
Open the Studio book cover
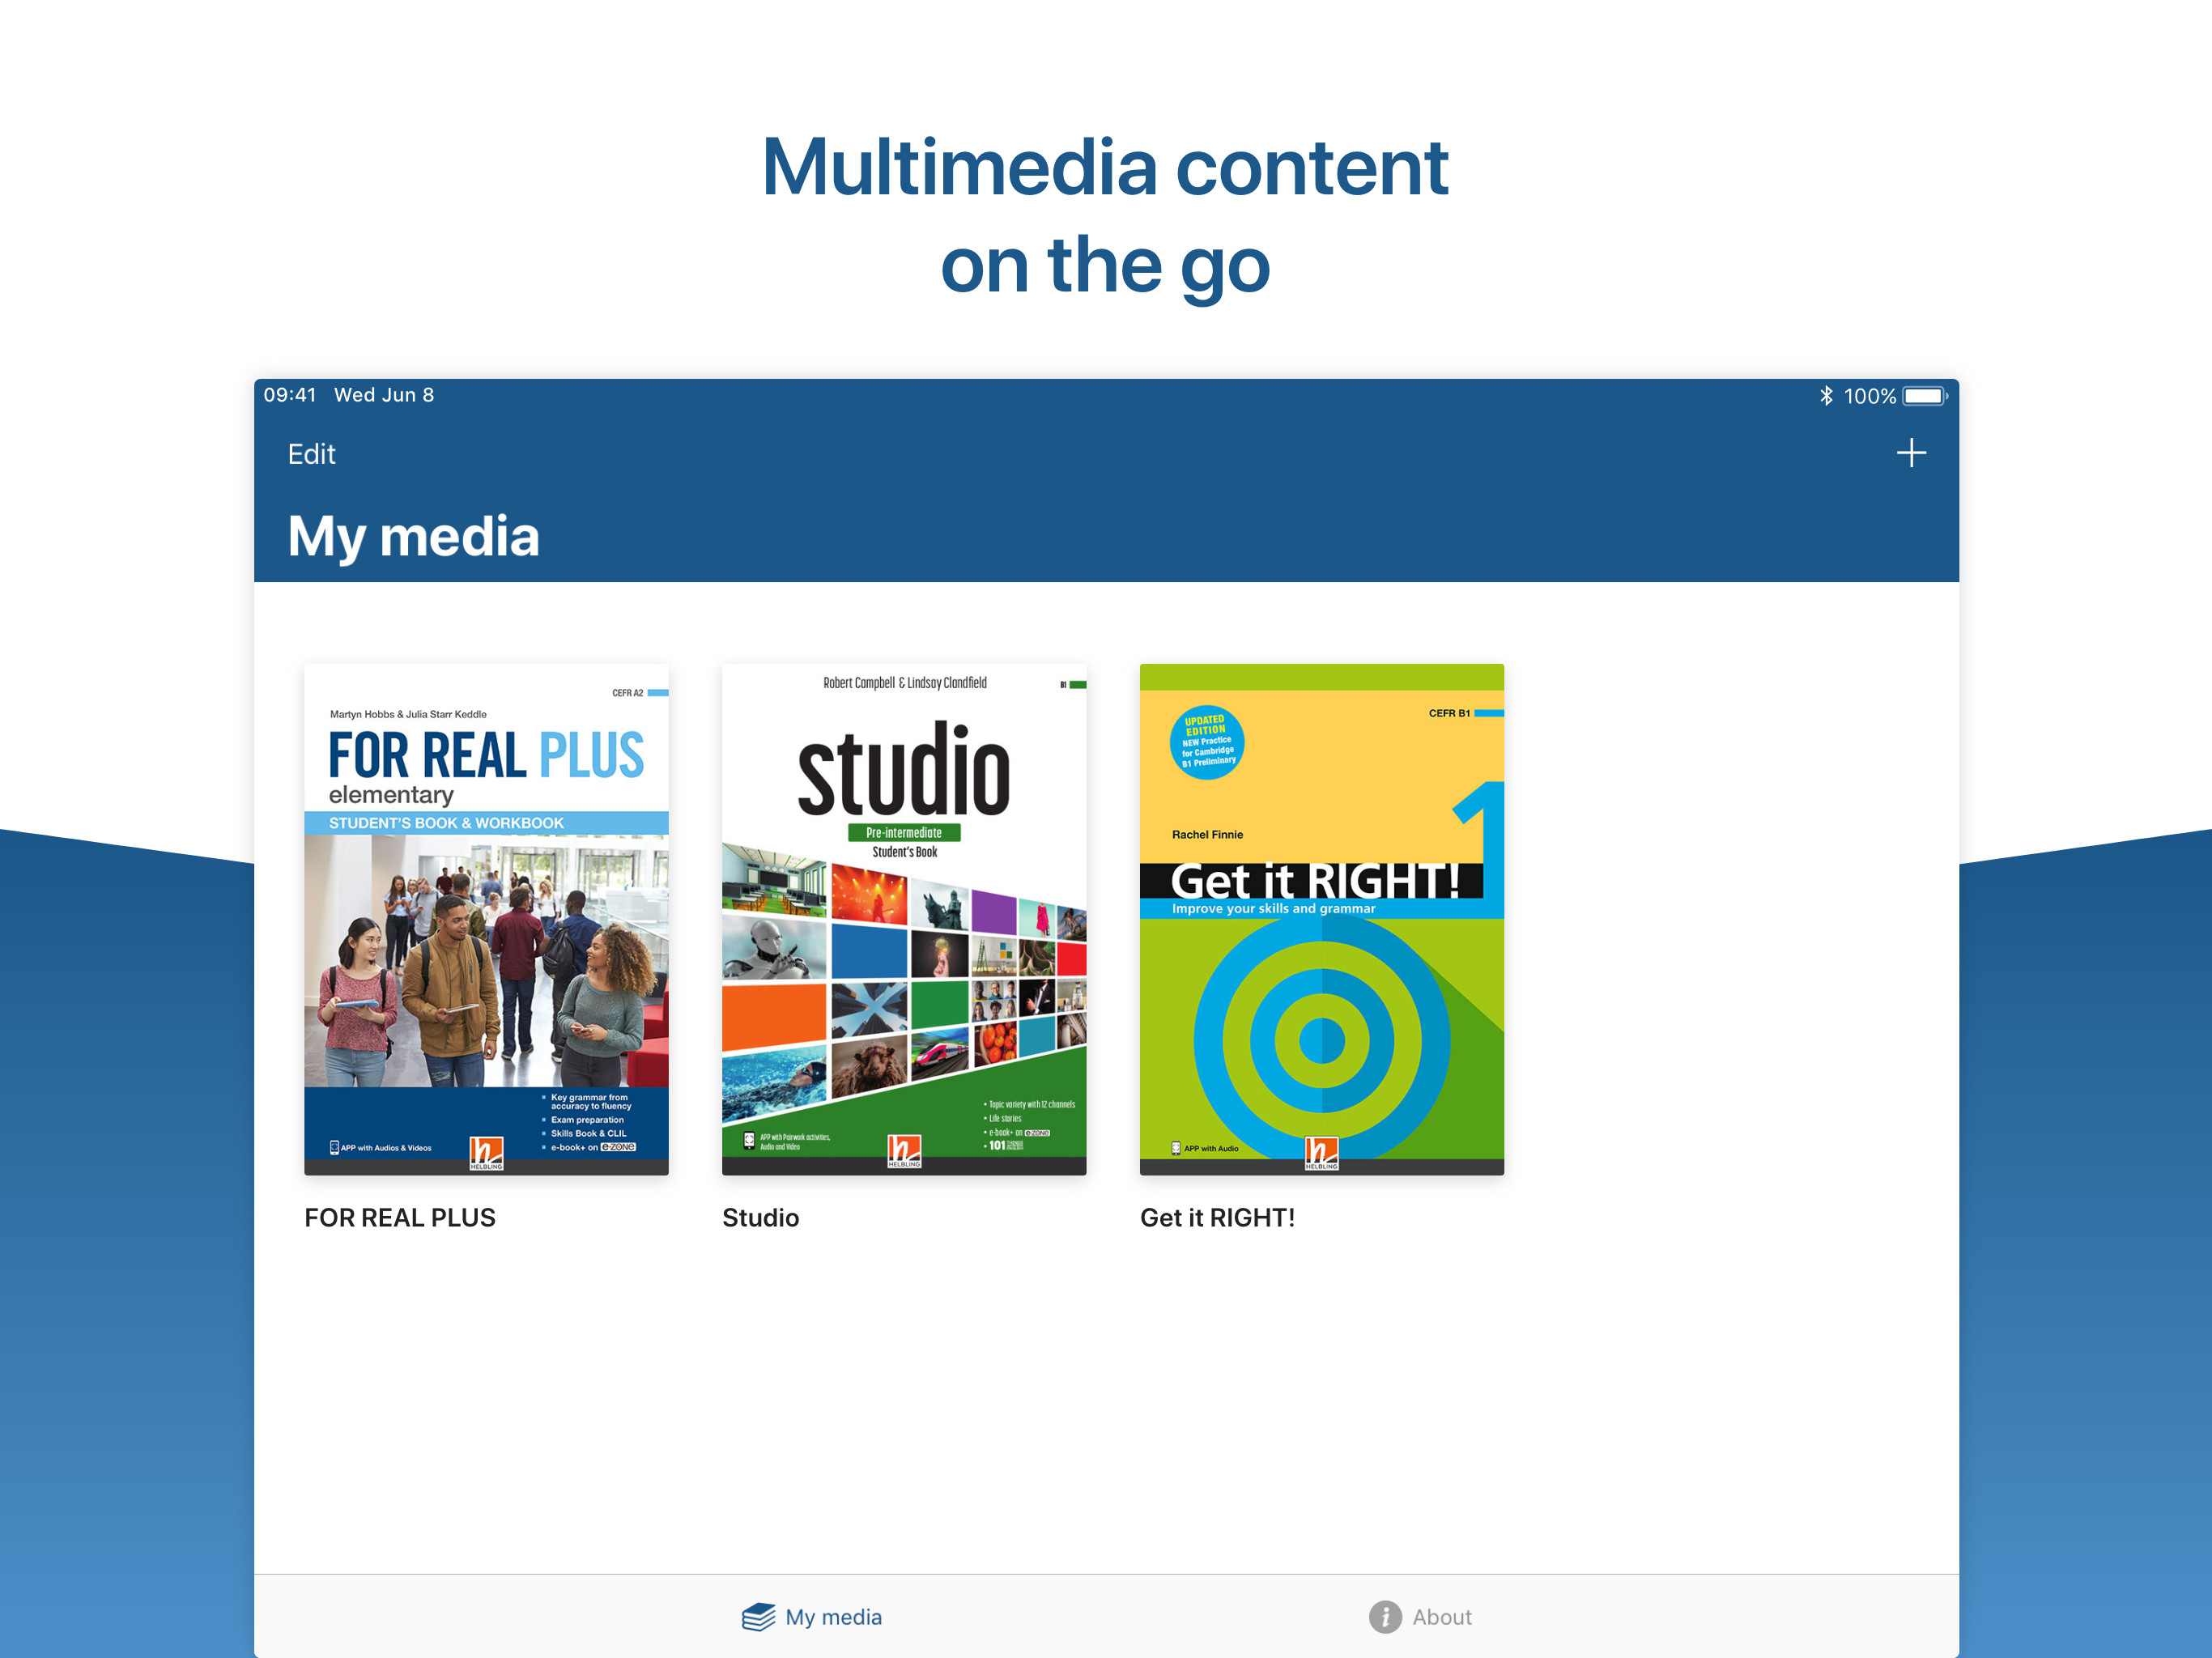[x=904, y=919]
